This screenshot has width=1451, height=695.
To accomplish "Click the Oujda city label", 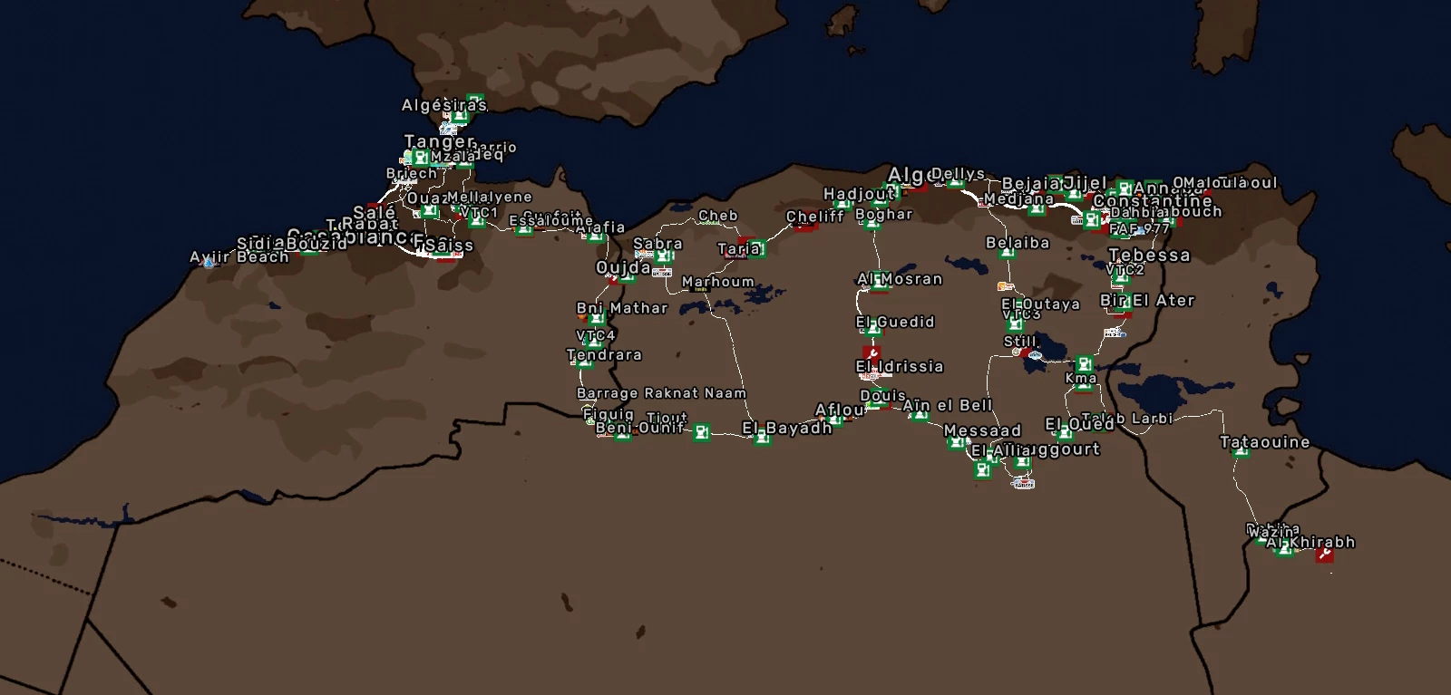I will [x=622, y=268].
